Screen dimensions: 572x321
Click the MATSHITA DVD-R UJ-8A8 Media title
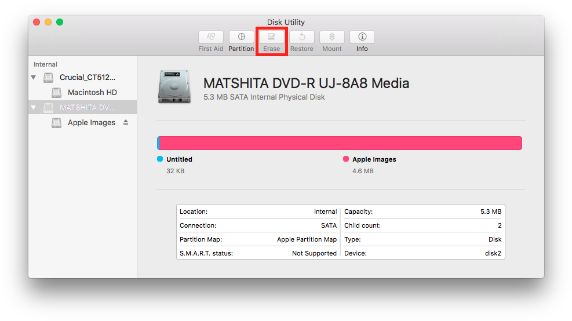pos(306,83)
